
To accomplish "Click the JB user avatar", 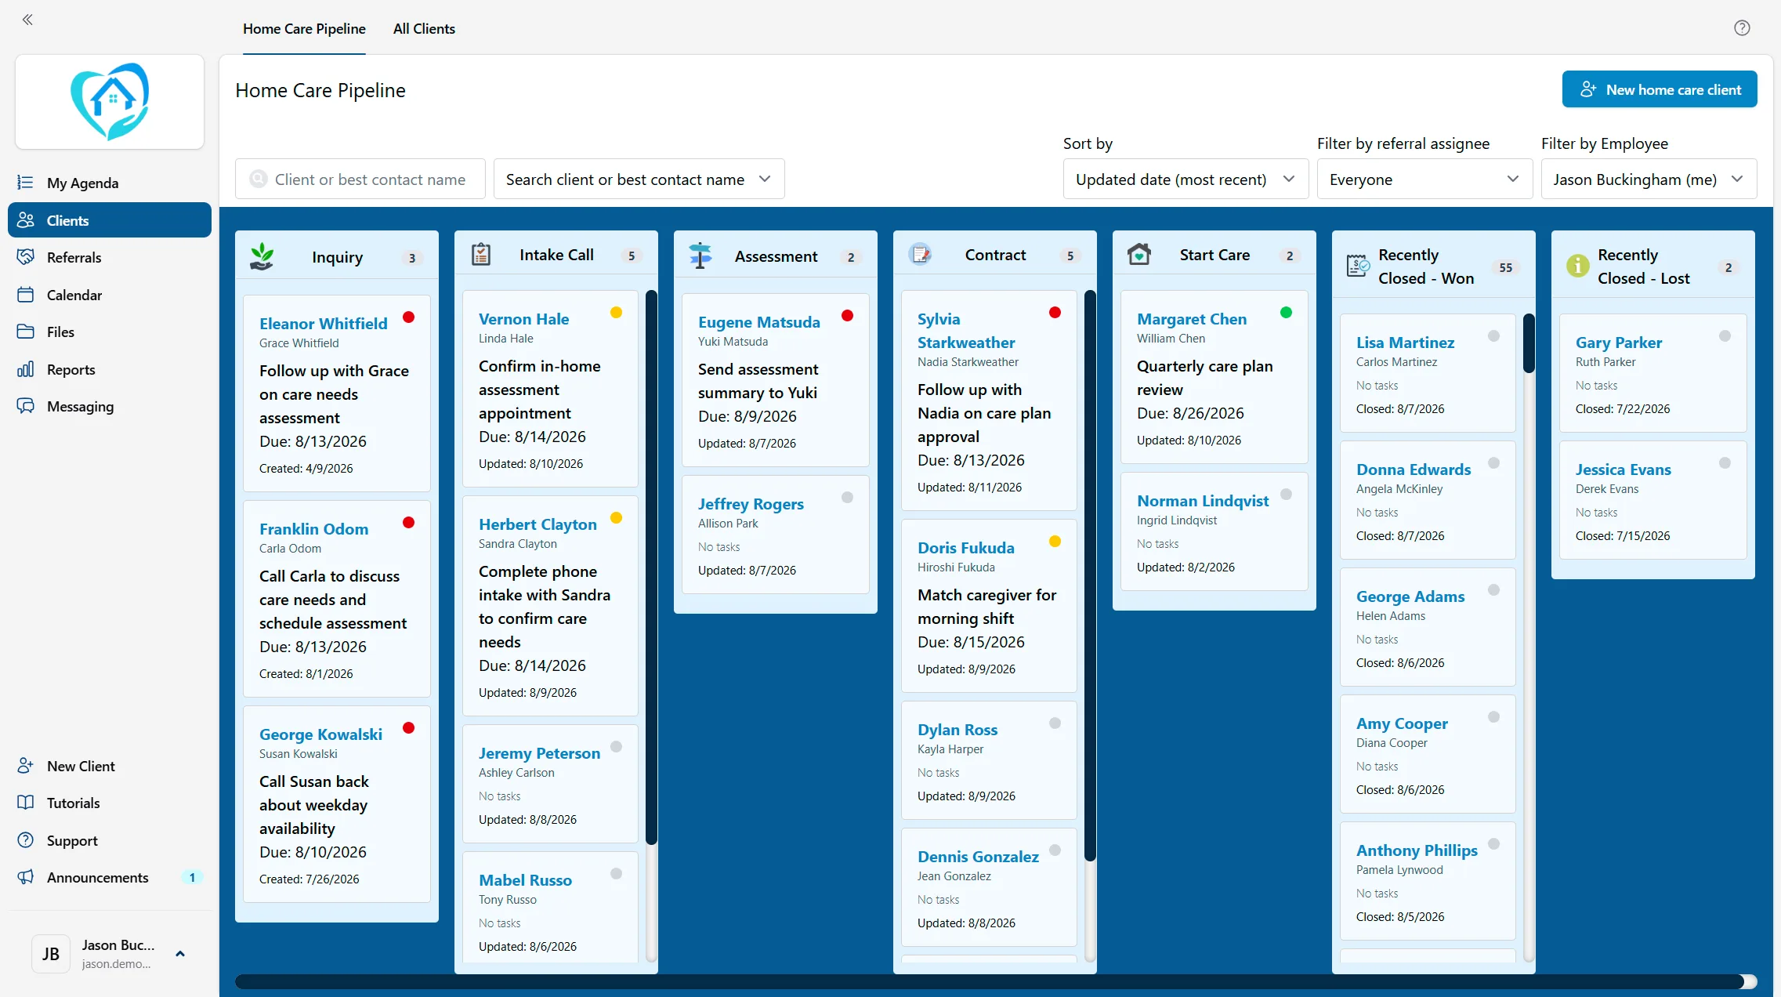I will (x=51, y=954).
